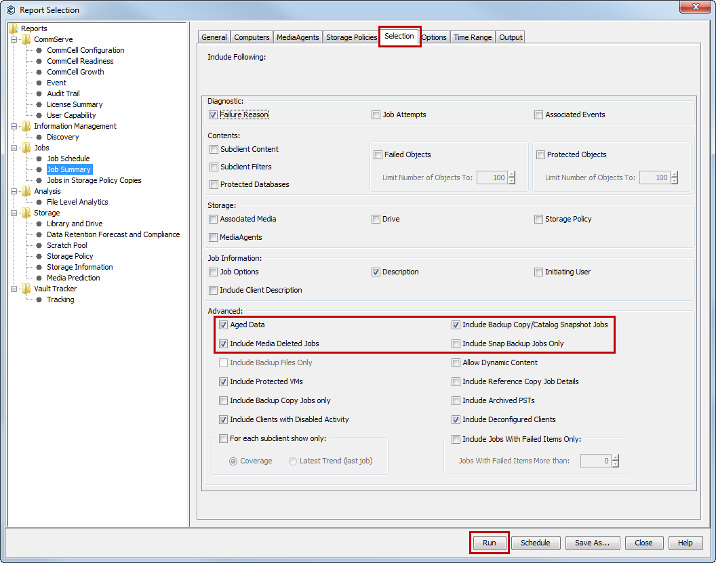Select the Coverage radio button
Viewport: 716px width, 563px height.
click(233, 461)
